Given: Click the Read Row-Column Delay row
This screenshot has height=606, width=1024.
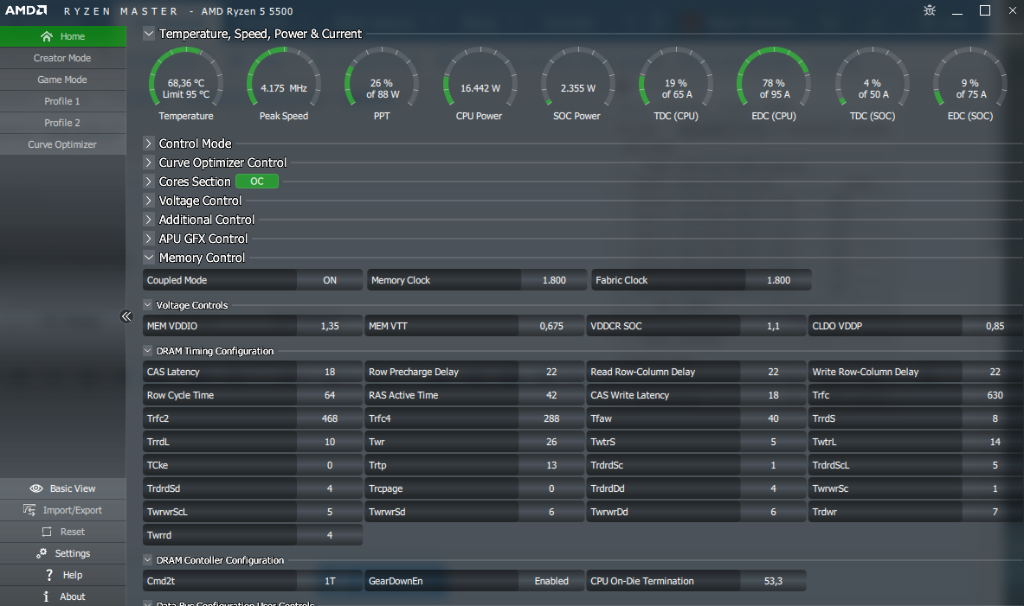Looking at the screenshot, I should pos(697,371).
